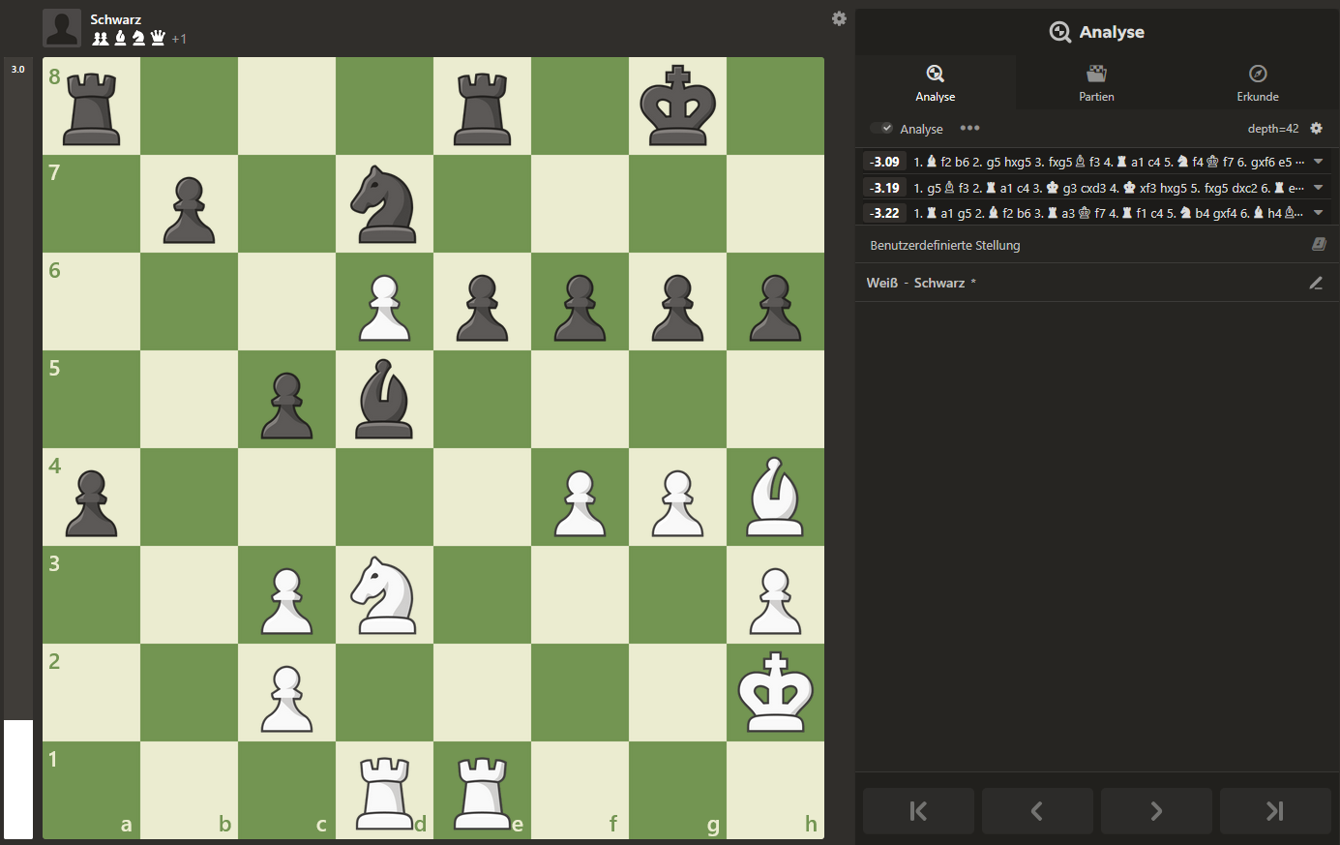
Task: Go to previous move
Action: click(1037, 811)
